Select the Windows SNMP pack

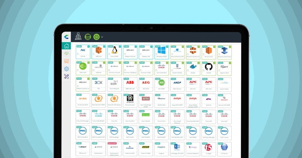tap(162, 52)
